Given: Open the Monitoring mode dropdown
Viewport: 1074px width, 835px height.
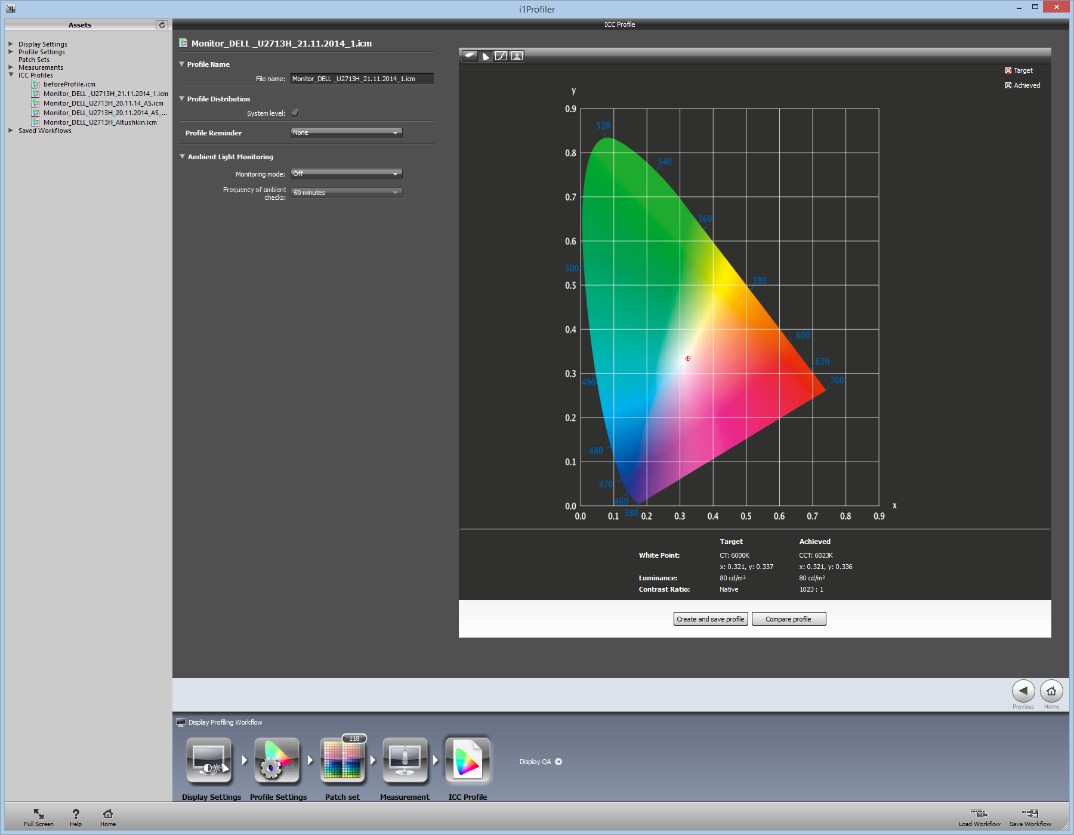Looking at the screenshot, I should pyautogui.click(x=347, y=174).
